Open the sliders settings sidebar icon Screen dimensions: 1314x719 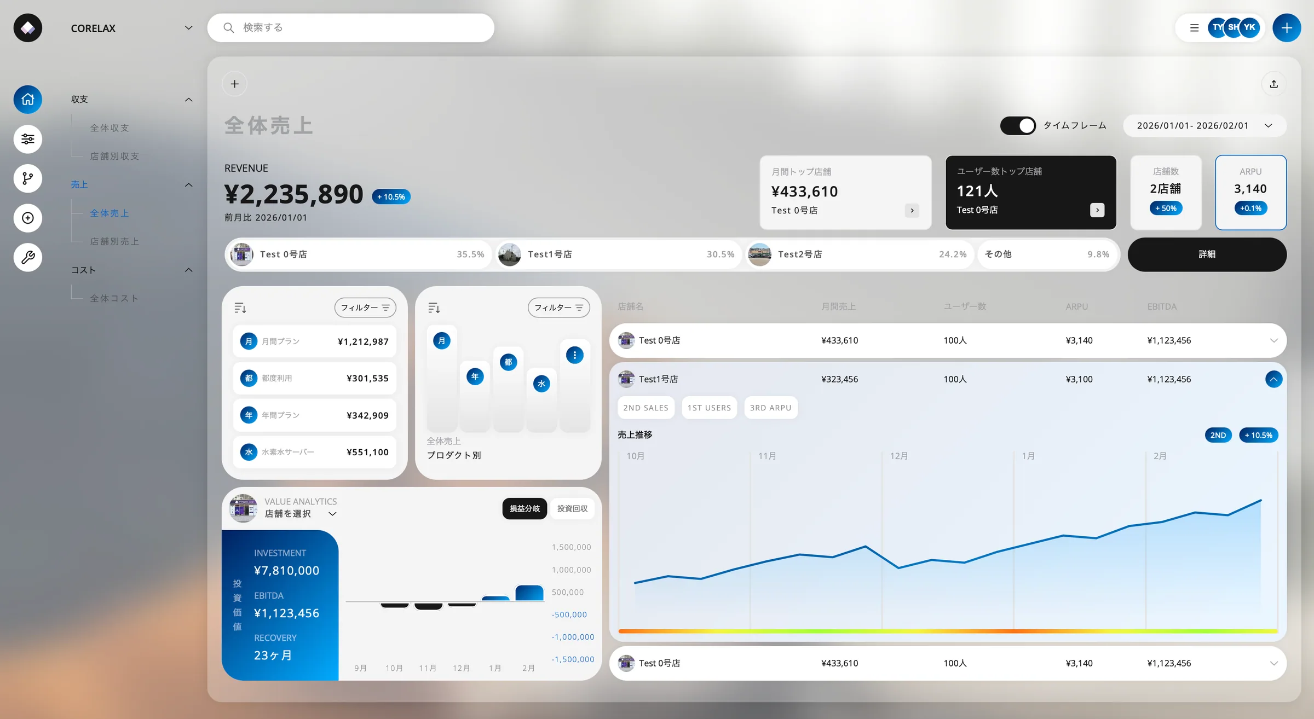coord(28,139)
